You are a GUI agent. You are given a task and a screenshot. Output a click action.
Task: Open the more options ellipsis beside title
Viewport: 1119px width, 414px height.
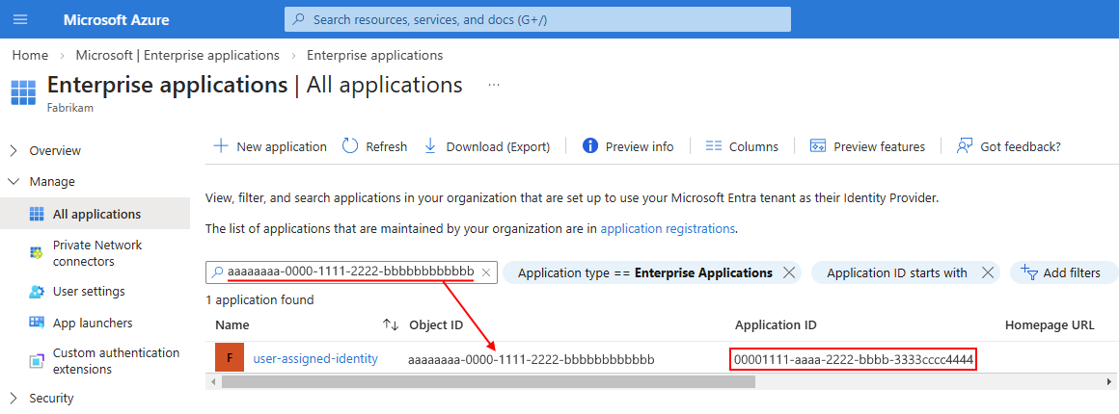click(x=494, y=85)
